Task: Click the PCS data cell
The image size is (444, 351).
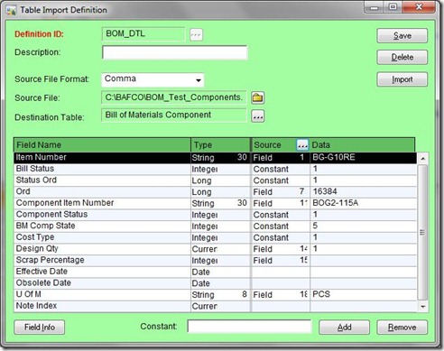Action: coord(364,295)
